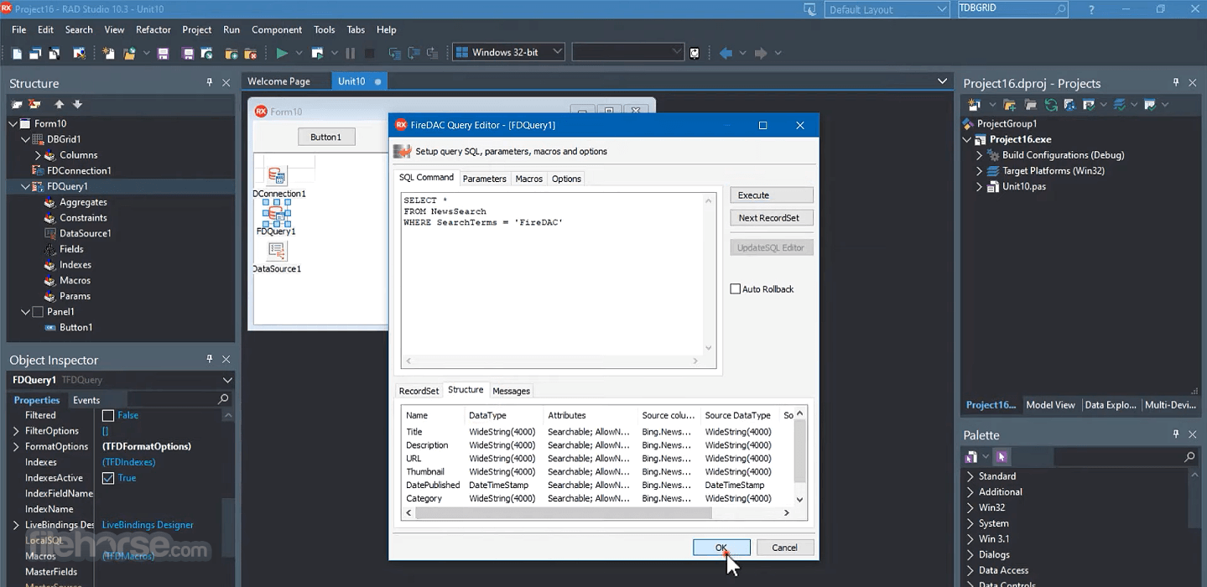Click the blue Back navigation arrow
Image resolution: width=1207 pixels, height=587 pixels.
726,53
